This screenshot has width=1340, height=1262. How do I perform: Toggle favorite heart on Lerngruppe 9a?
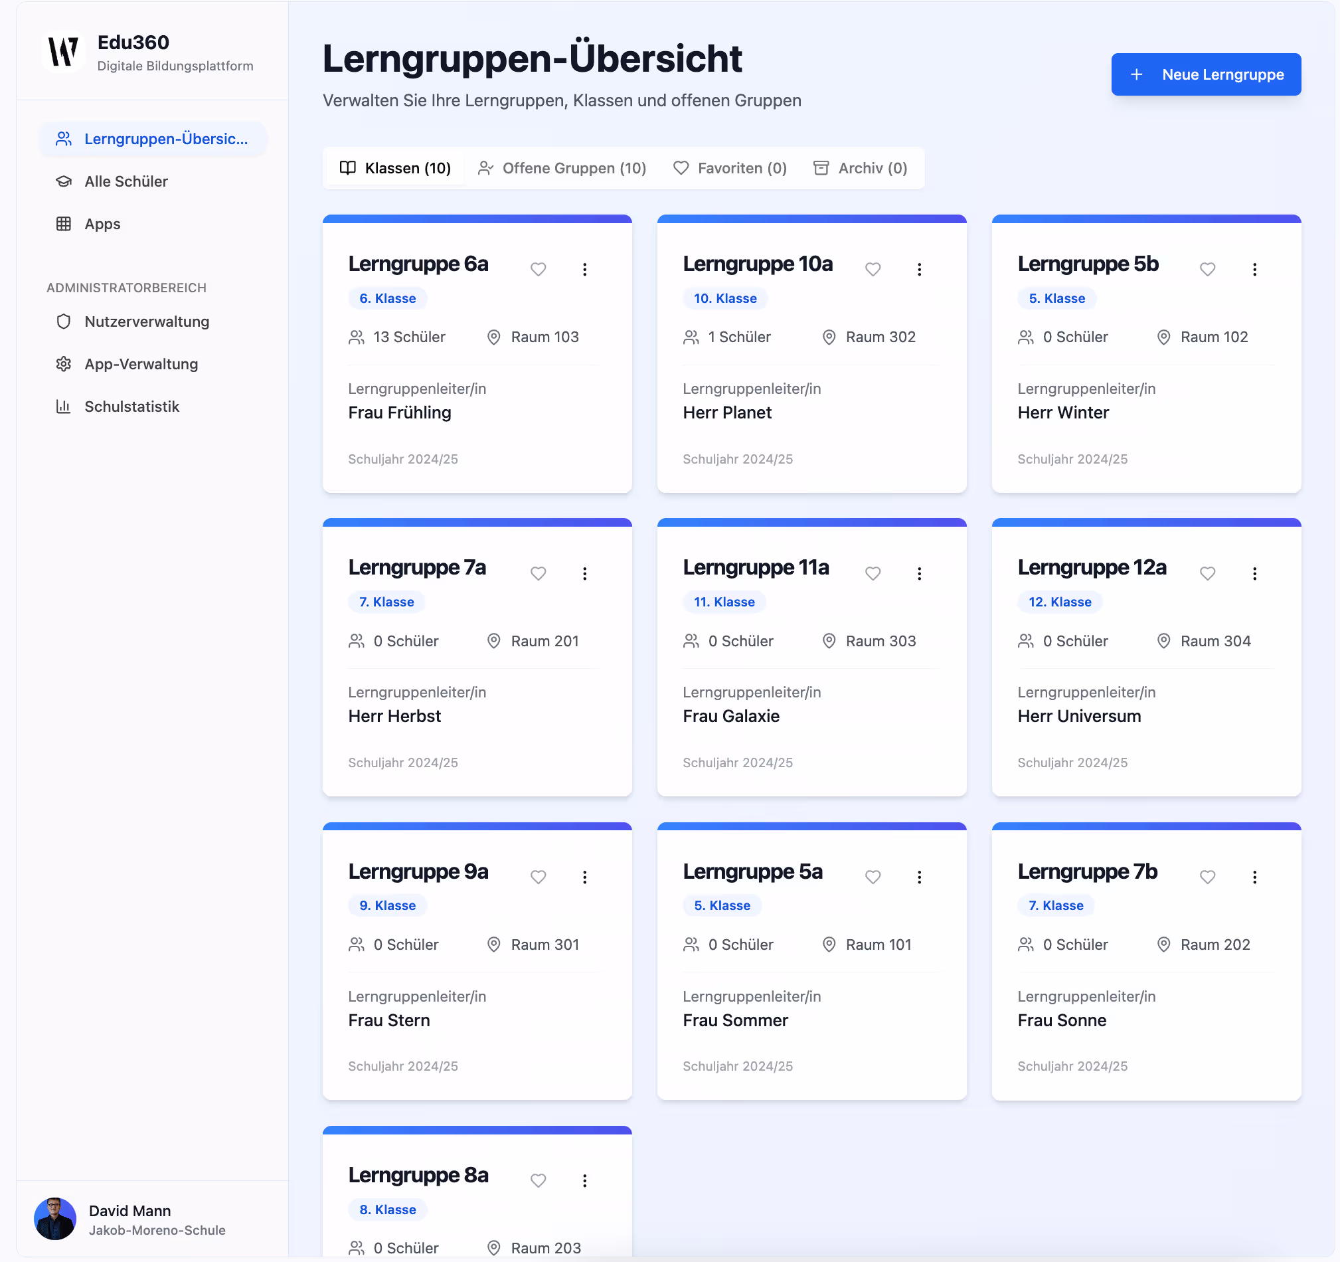coord(538,876)
